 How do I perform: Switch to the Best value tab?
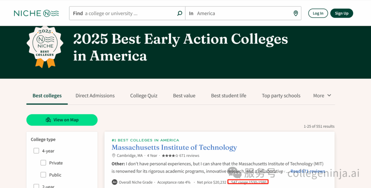(x=184, y=95)
